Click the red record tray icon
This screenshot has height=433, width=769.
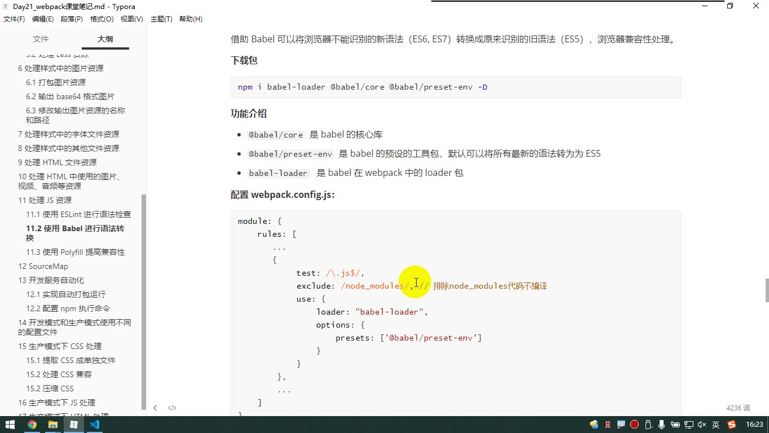pyautogui.click(x=634, y=425)
